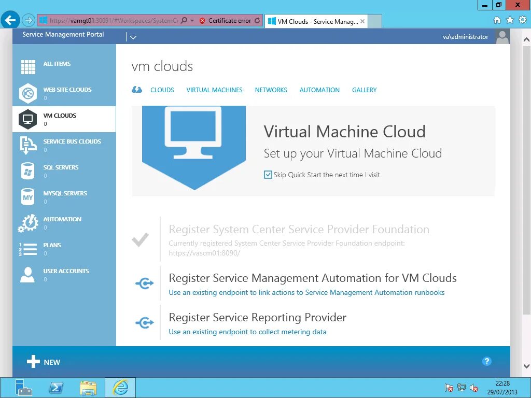Click Use an existing endpoint to link actions link
The image size is (531, 398).
tap(306, 292)
